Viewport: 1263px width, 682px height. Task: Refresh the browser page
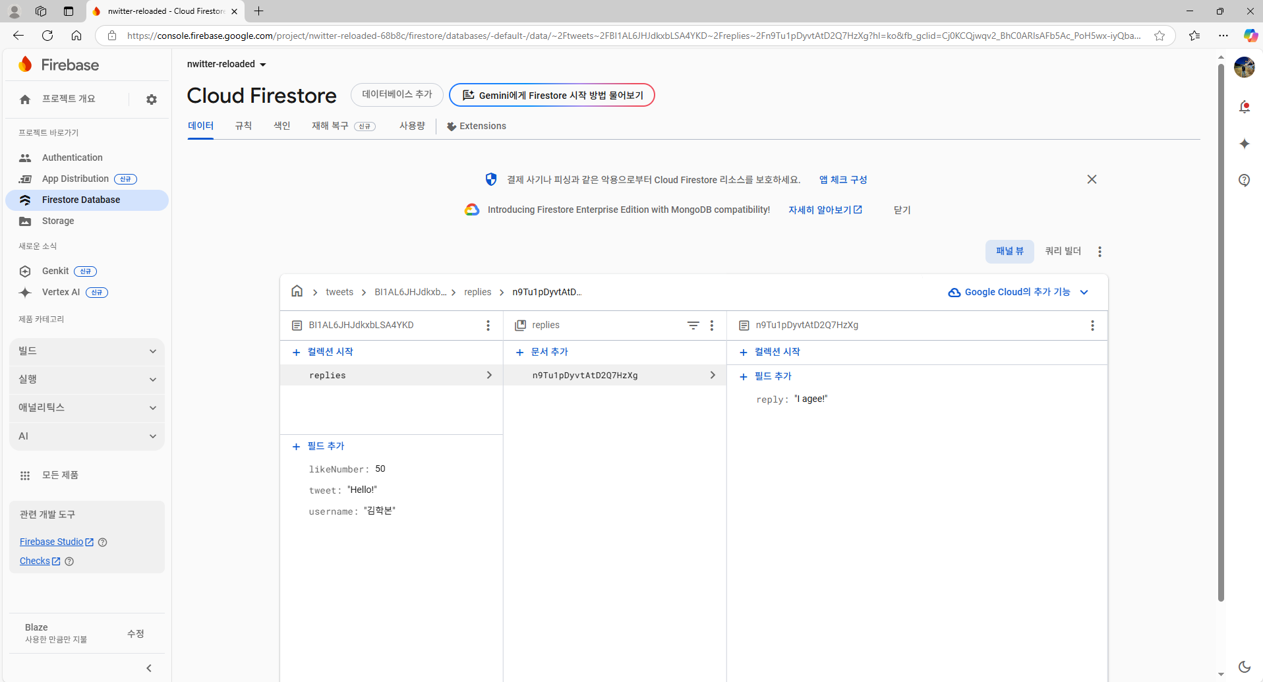[x=47, y=36]
